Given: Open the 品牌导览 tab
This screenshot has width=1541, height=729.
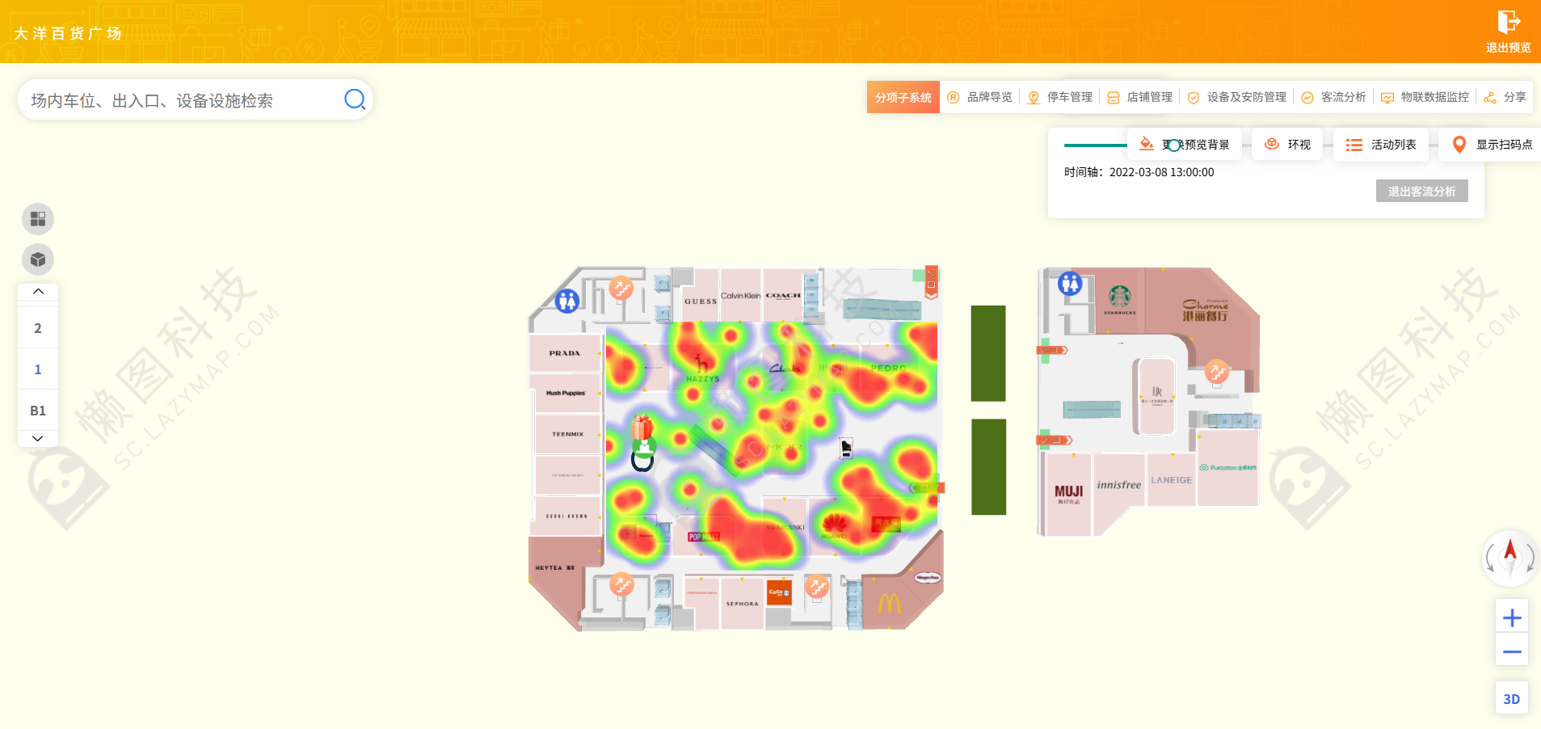Looking at the screenshot, I should click(x=980, y=97).
